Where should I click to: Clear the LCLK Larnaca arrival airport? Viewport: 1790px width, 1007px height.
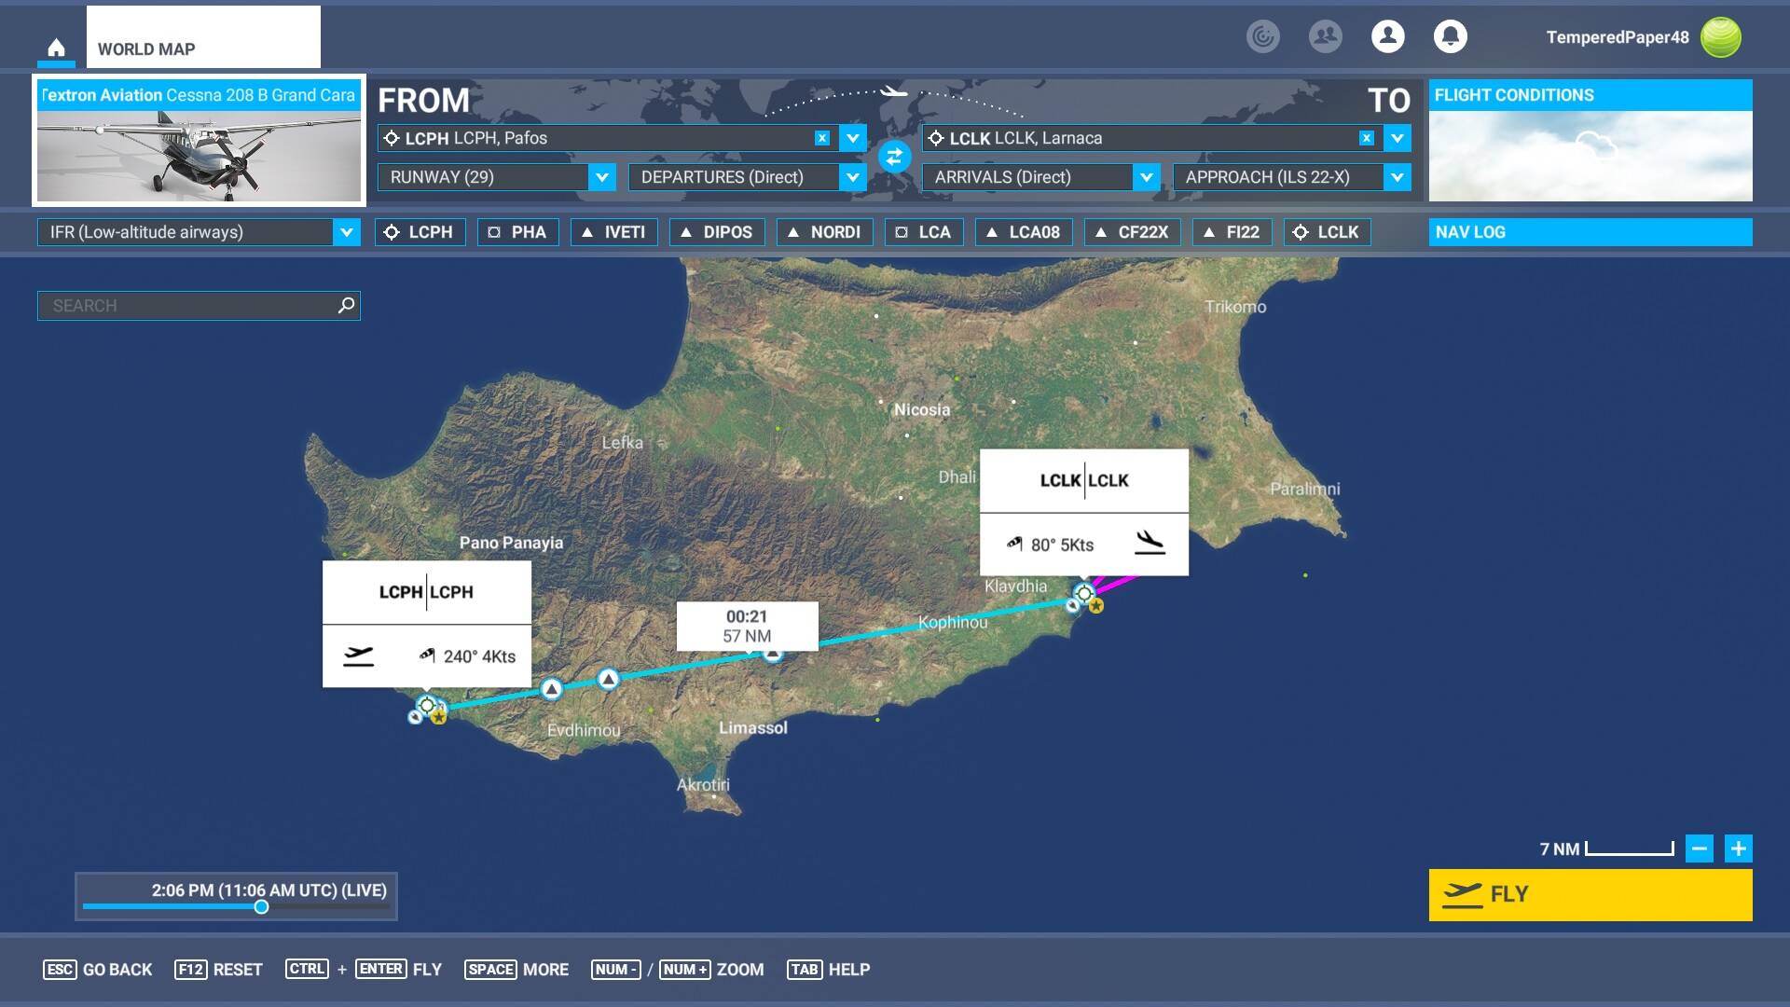click(x=1366, y=138)
